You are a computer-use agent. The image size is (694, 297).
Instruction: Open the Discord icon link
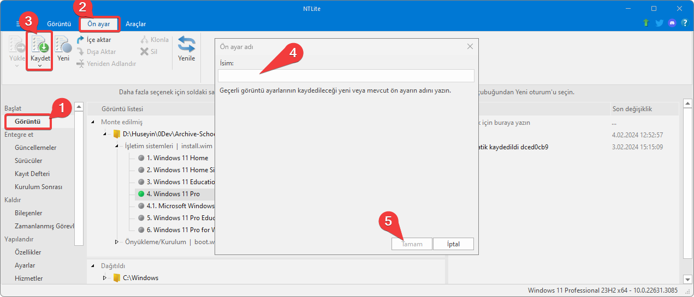coord(672,23)
